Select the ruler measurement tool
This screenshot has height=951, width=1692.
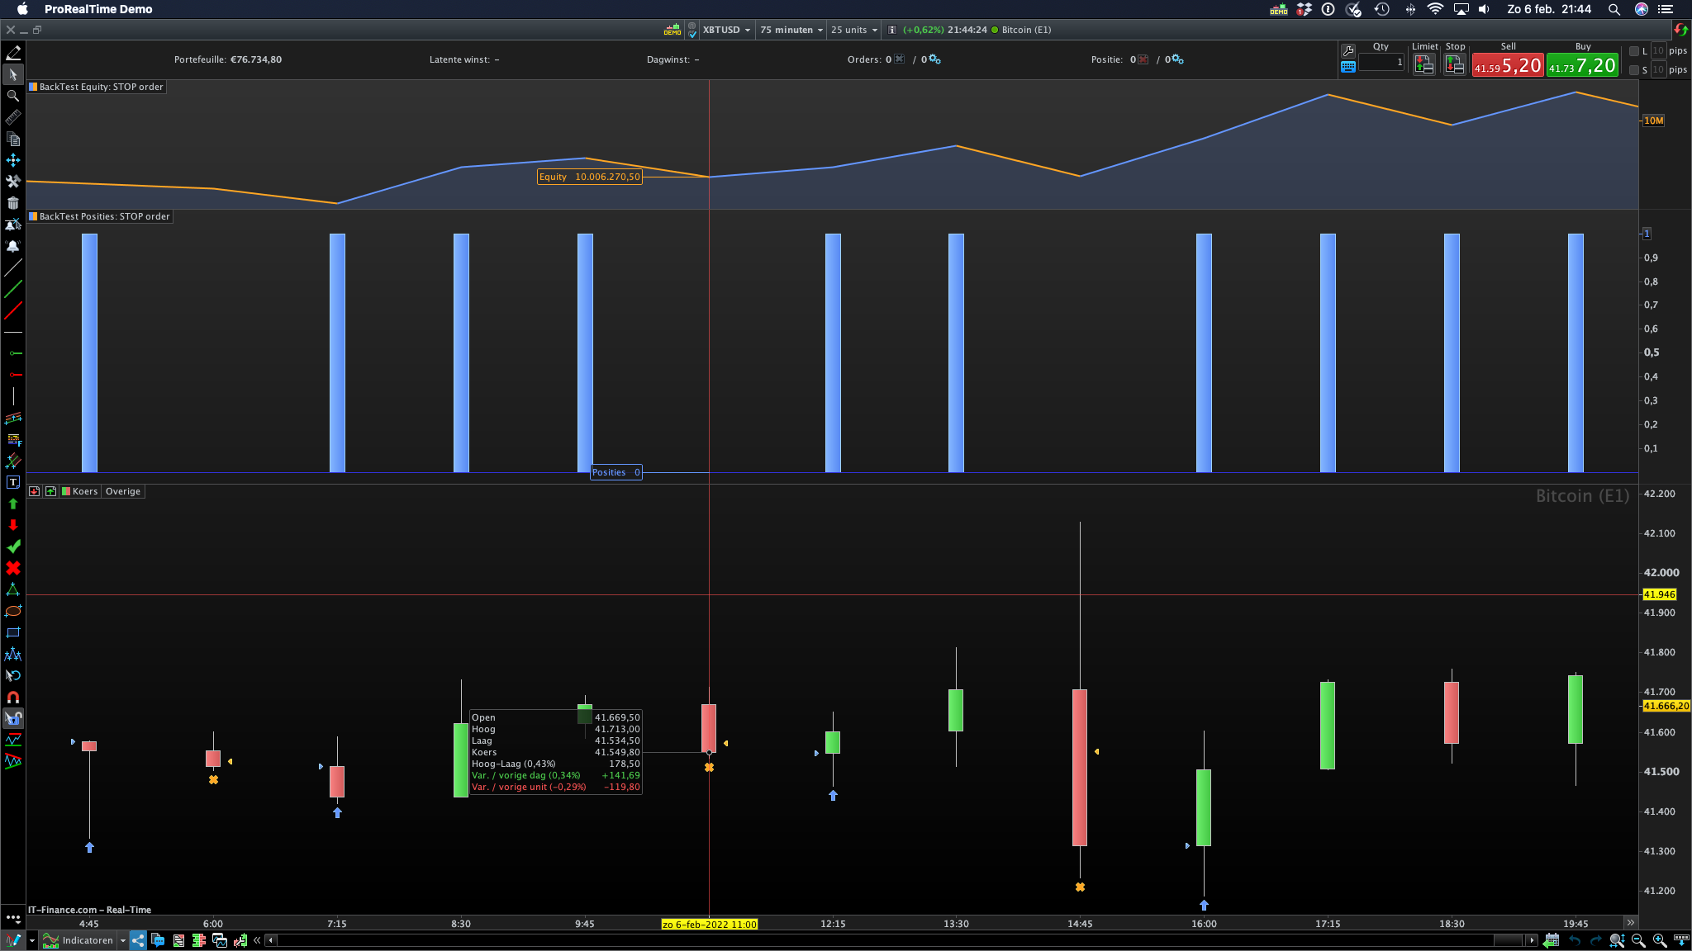(x=12, y=117)
